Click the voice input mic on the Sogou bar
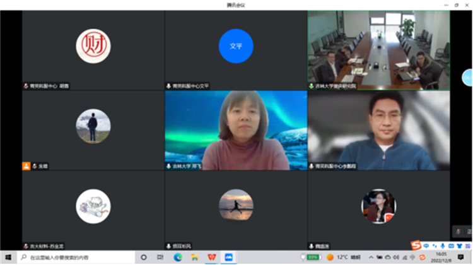The image size is (473, 265). pos(443,246)
